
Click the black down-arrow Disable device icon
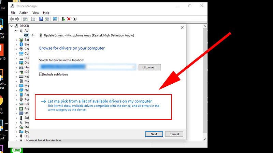coord(75,19)
